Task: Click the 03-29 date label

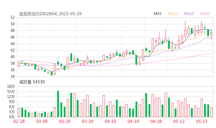Action: click(x=88, y=121)
